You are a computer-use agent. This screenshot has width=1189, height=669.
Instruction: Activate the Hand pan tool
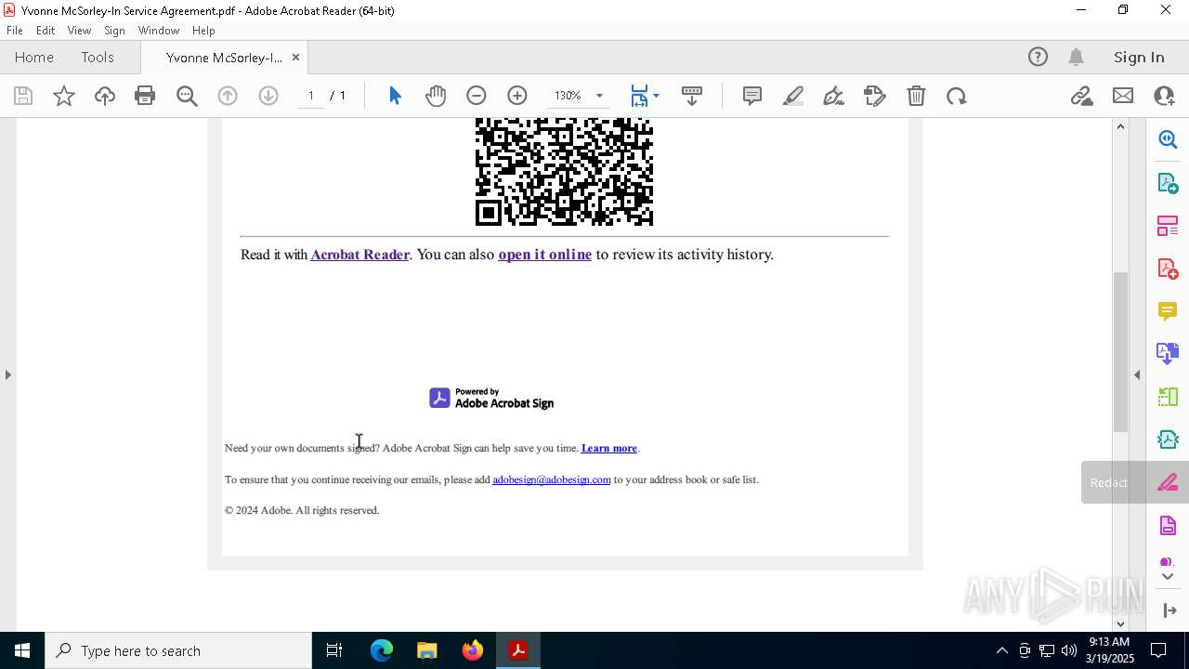pyautogui.click(x=436, y=96)
